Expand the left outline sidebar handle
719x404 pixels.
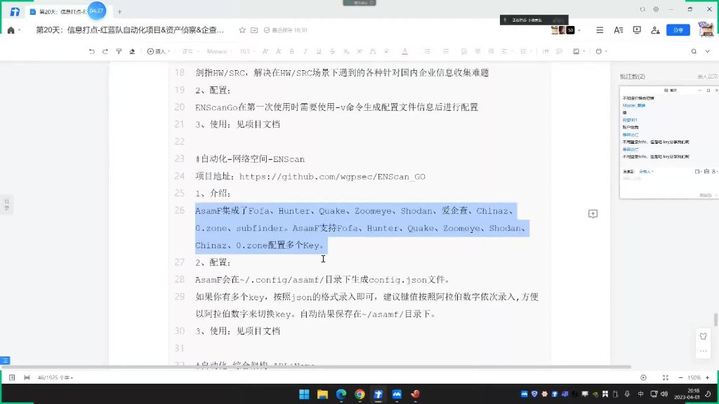pos(6,204)
